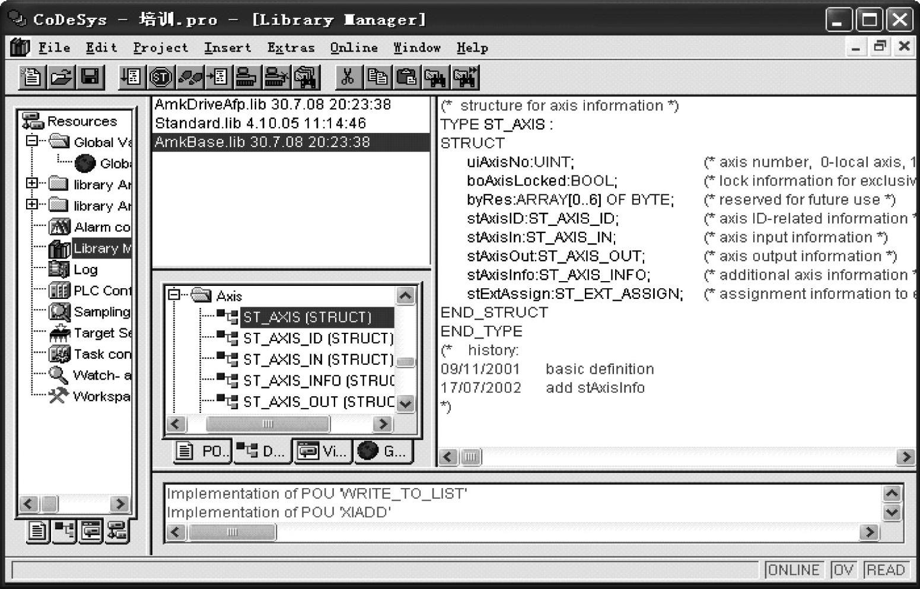Click message line for POU 'WRITE_TO_LIST'
The width and height of the screenshot is (920, 589).
coord(317,494)
